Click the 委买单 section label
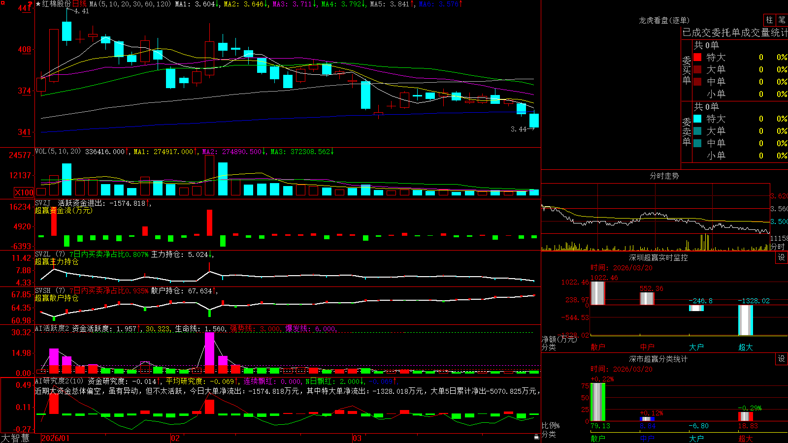 pos(687,70)
